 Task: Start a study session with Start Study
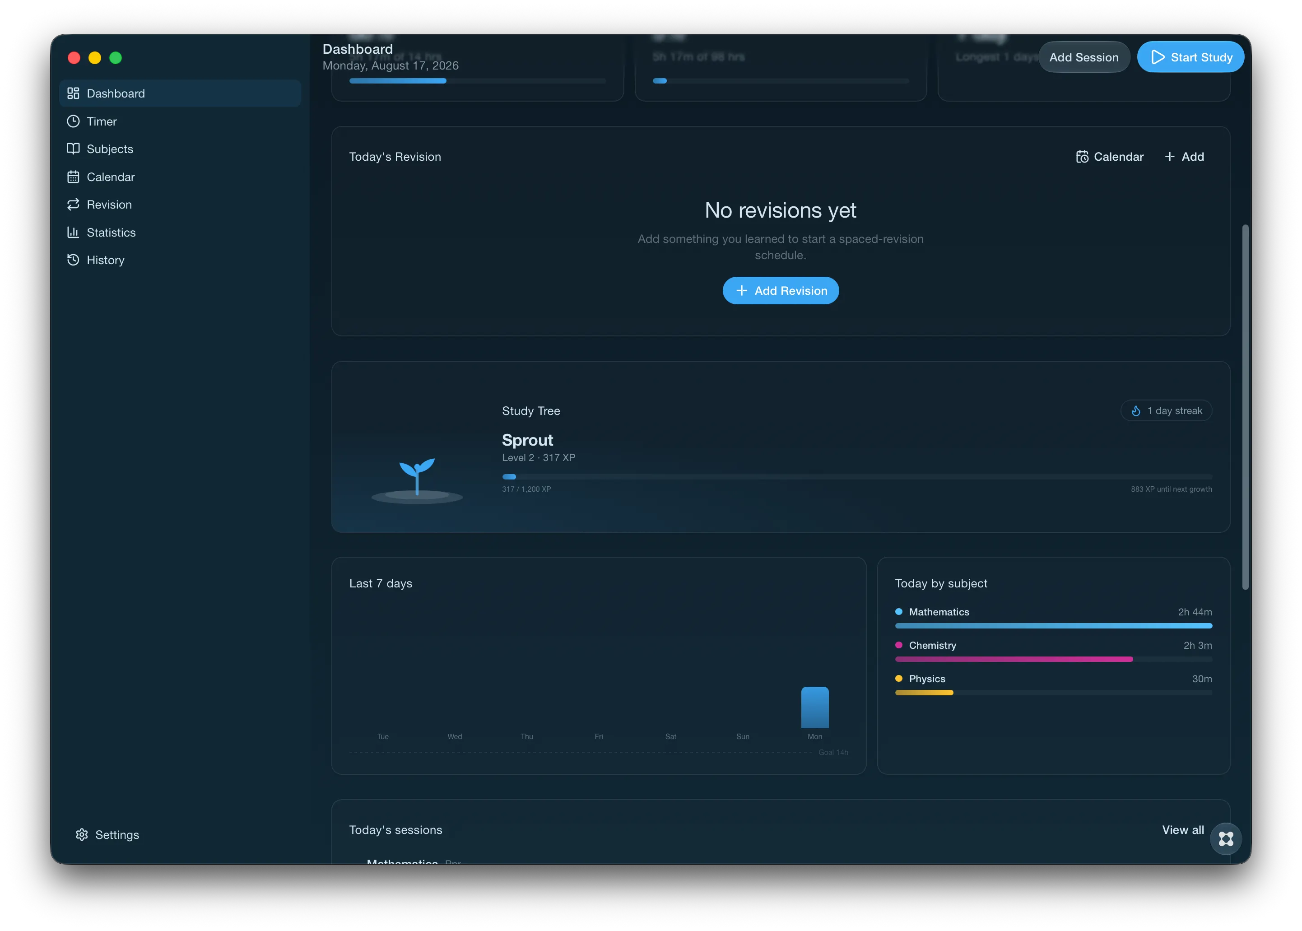1190,57
